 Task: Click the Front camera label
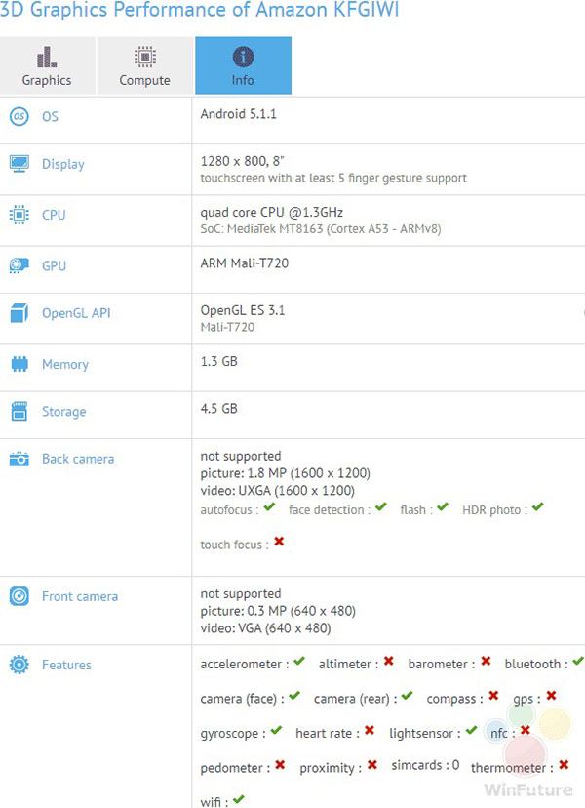click(80, 596)
